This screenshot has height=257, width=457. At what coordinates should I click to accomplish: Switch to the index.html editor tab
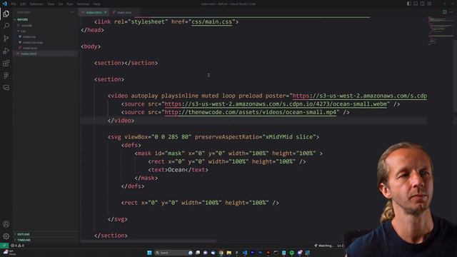(94, 12)
